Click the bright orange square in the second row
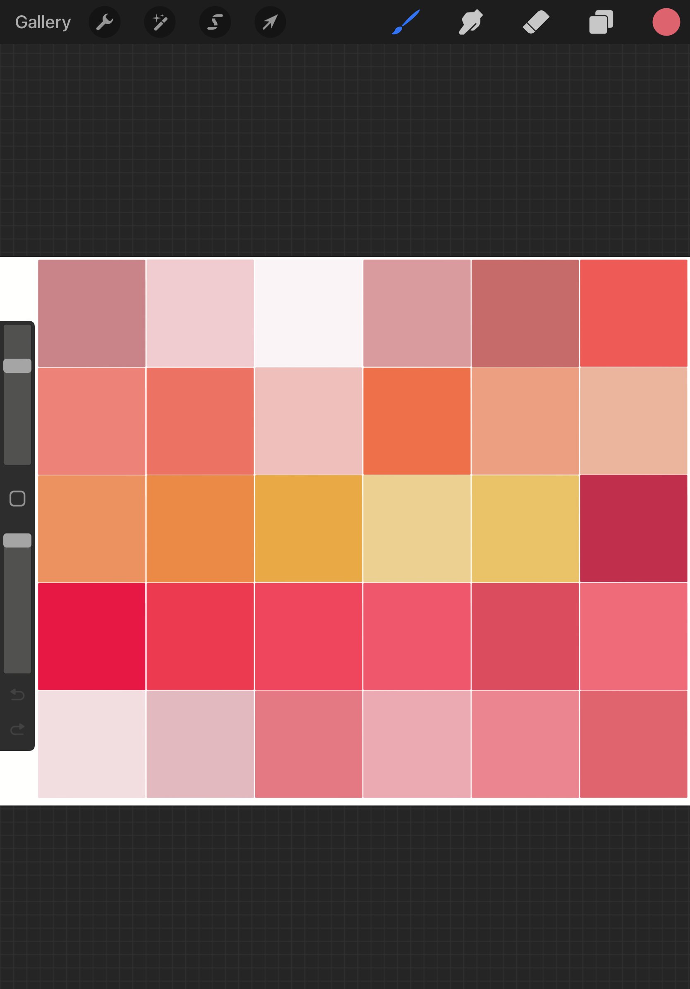The height and width of the screenshot is (989, 690). pos(417,420)
